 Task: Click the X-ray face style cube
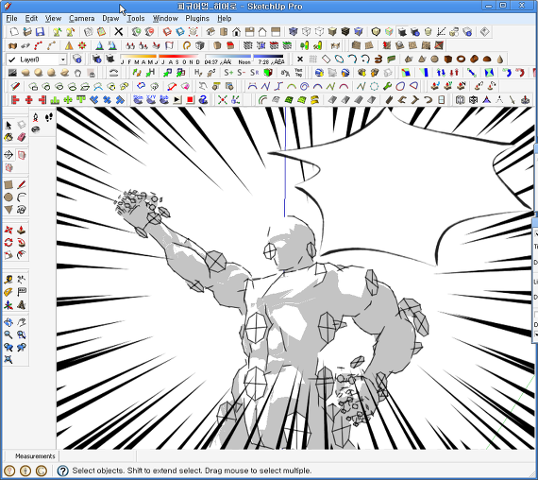(293, 32)
